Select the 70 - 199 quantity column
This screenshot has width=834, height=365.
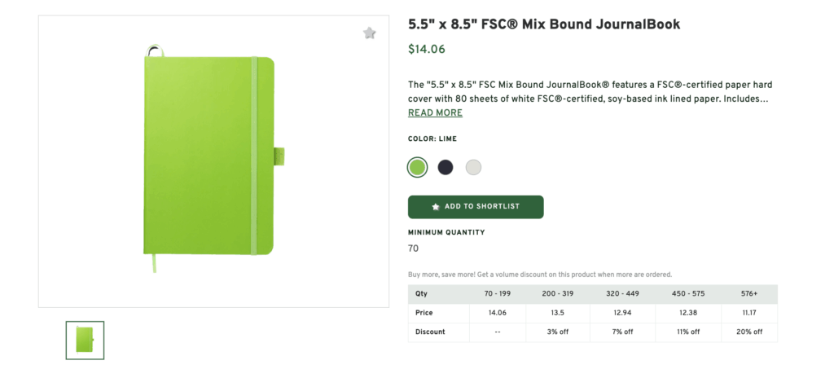pyautogui.click(x=498, y=293)
